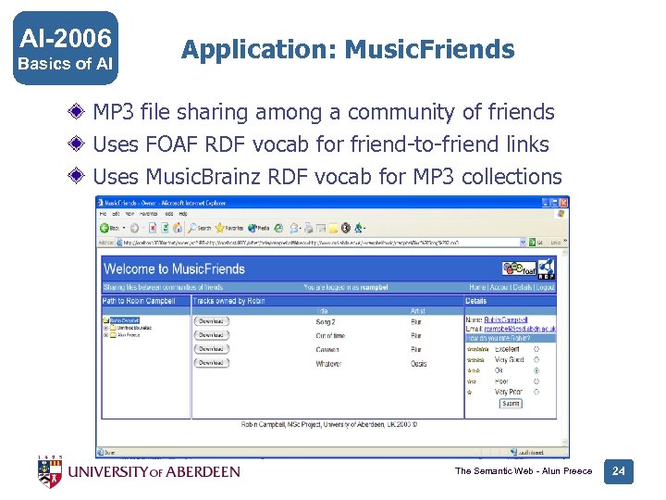Click the 'Oasis' artist cell
The height and width of the screenshot is (500, 666).
pyautogui.click(x=418, y=364)
